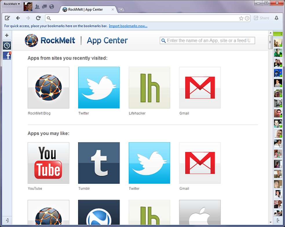
Task: Click the RockMelt logo in page header
Action: click(x=50, y=40)
